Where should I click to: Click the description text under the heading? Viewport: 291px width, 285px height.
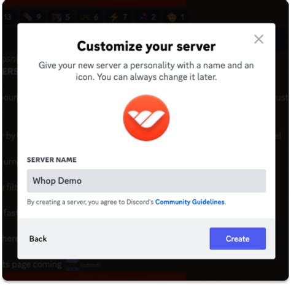pyautogui.click(x=146, y=71)
